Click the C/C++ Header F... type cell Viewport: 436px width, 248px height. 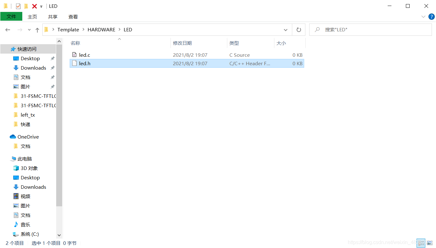coord(250,63)
